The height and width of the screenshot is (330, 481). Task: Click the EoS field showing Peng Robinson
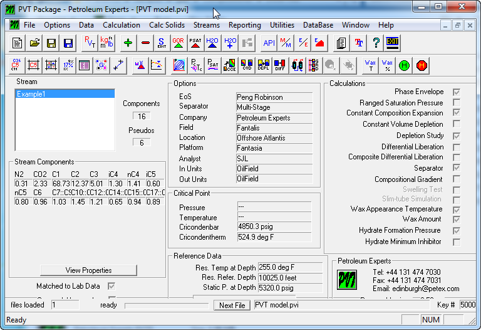pyautogui.click(x=274, y=97)
